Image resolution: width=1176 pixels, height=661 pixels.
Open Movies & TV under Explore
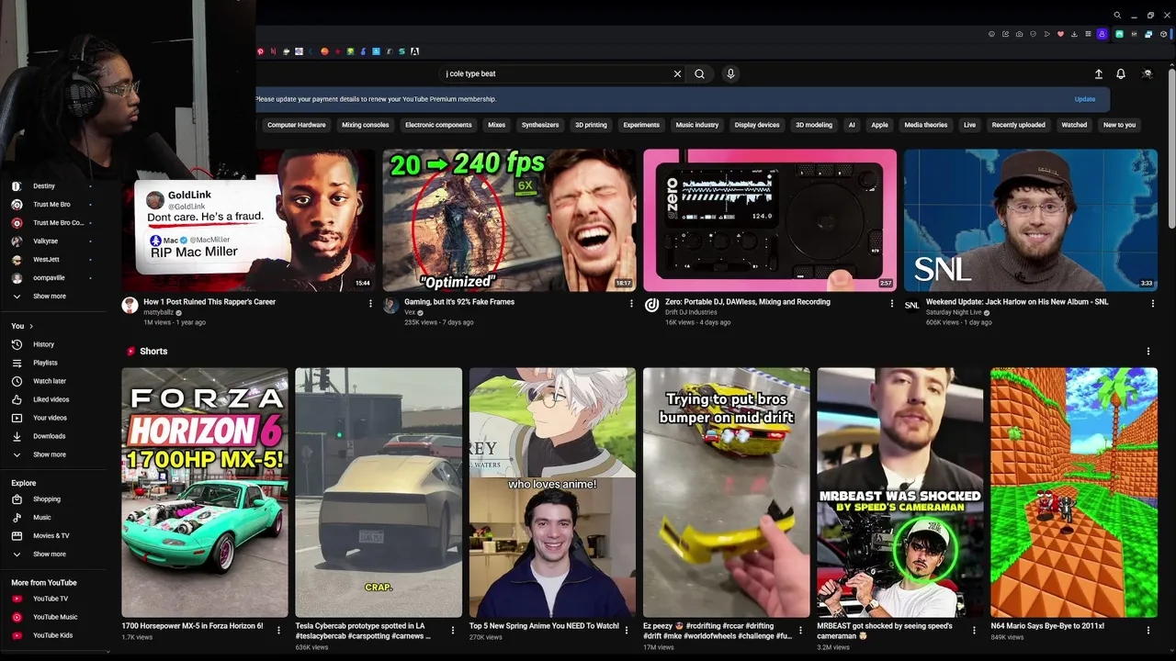click(x=51, y=535)
